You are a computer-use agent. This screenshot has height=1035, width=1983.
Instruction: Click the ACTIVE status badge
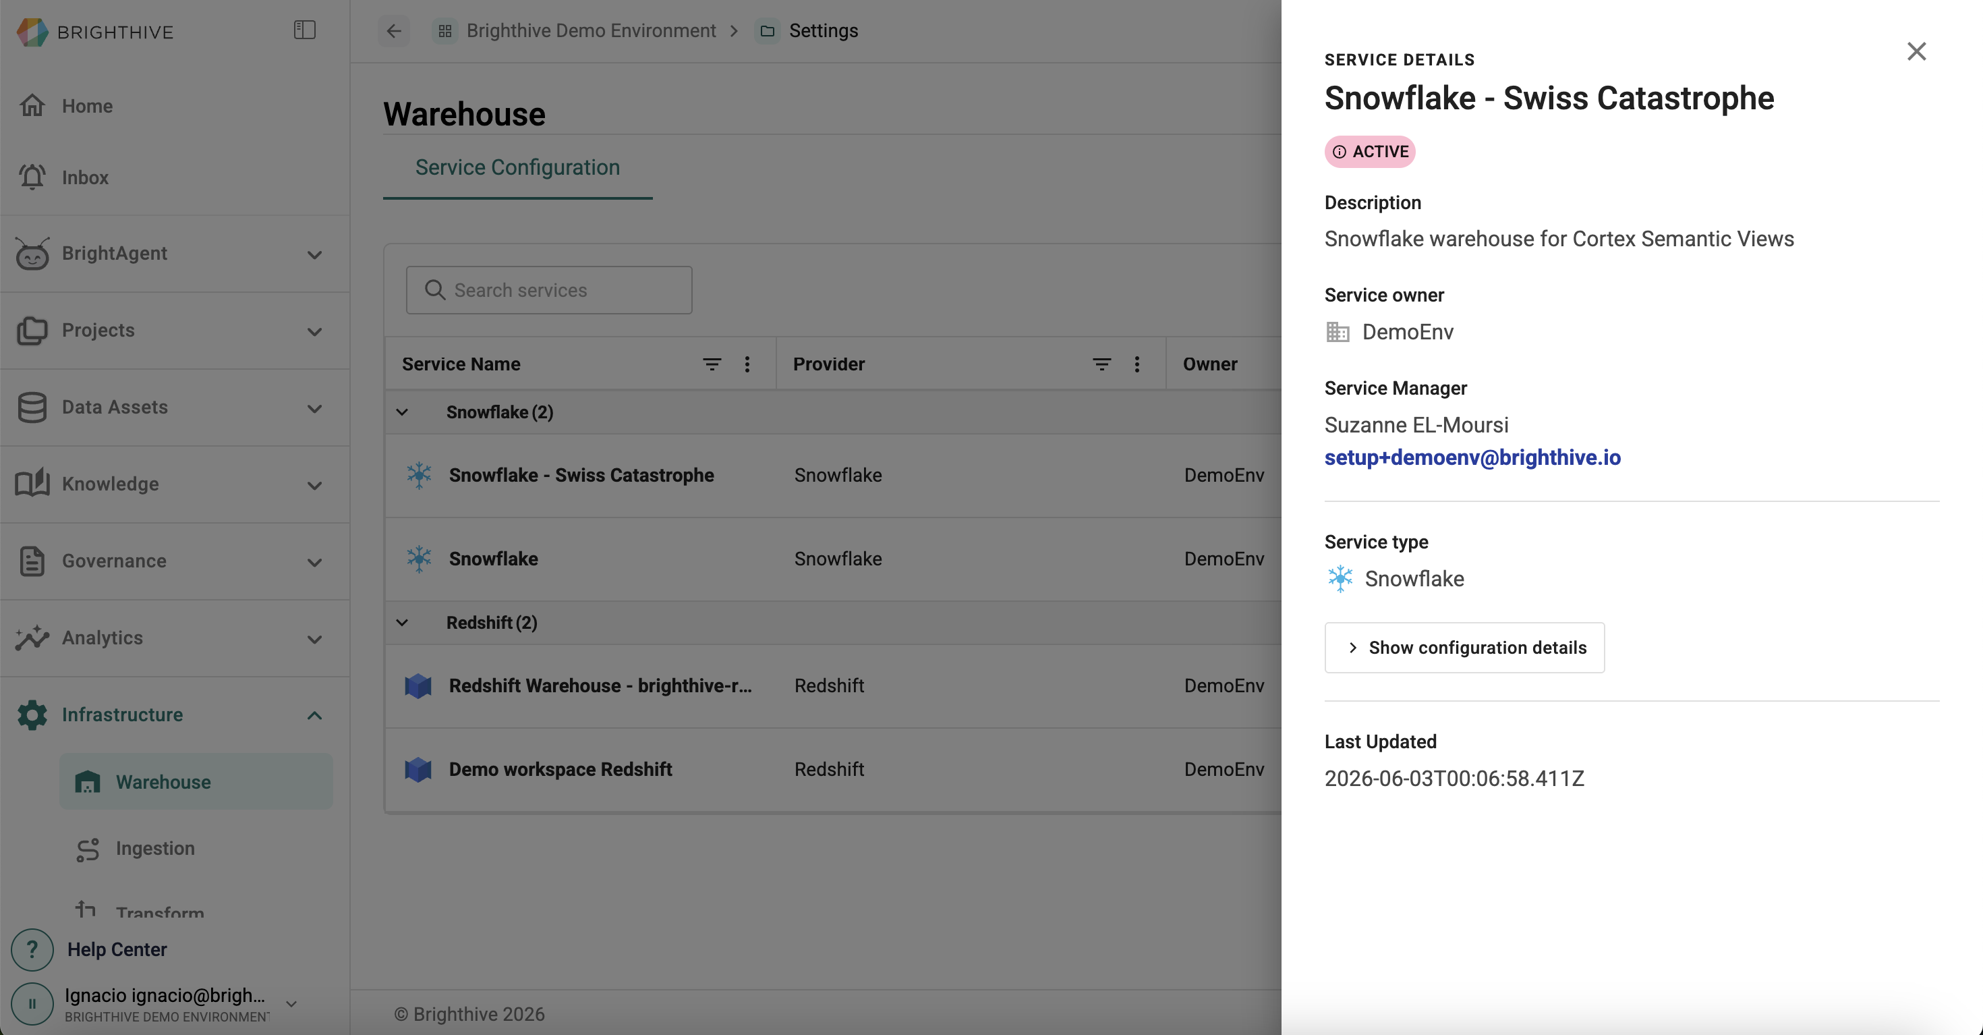1369,152
